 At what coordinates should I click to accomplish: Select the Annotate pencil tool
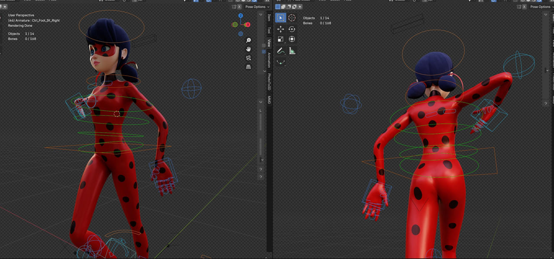(x=280, y=51)
